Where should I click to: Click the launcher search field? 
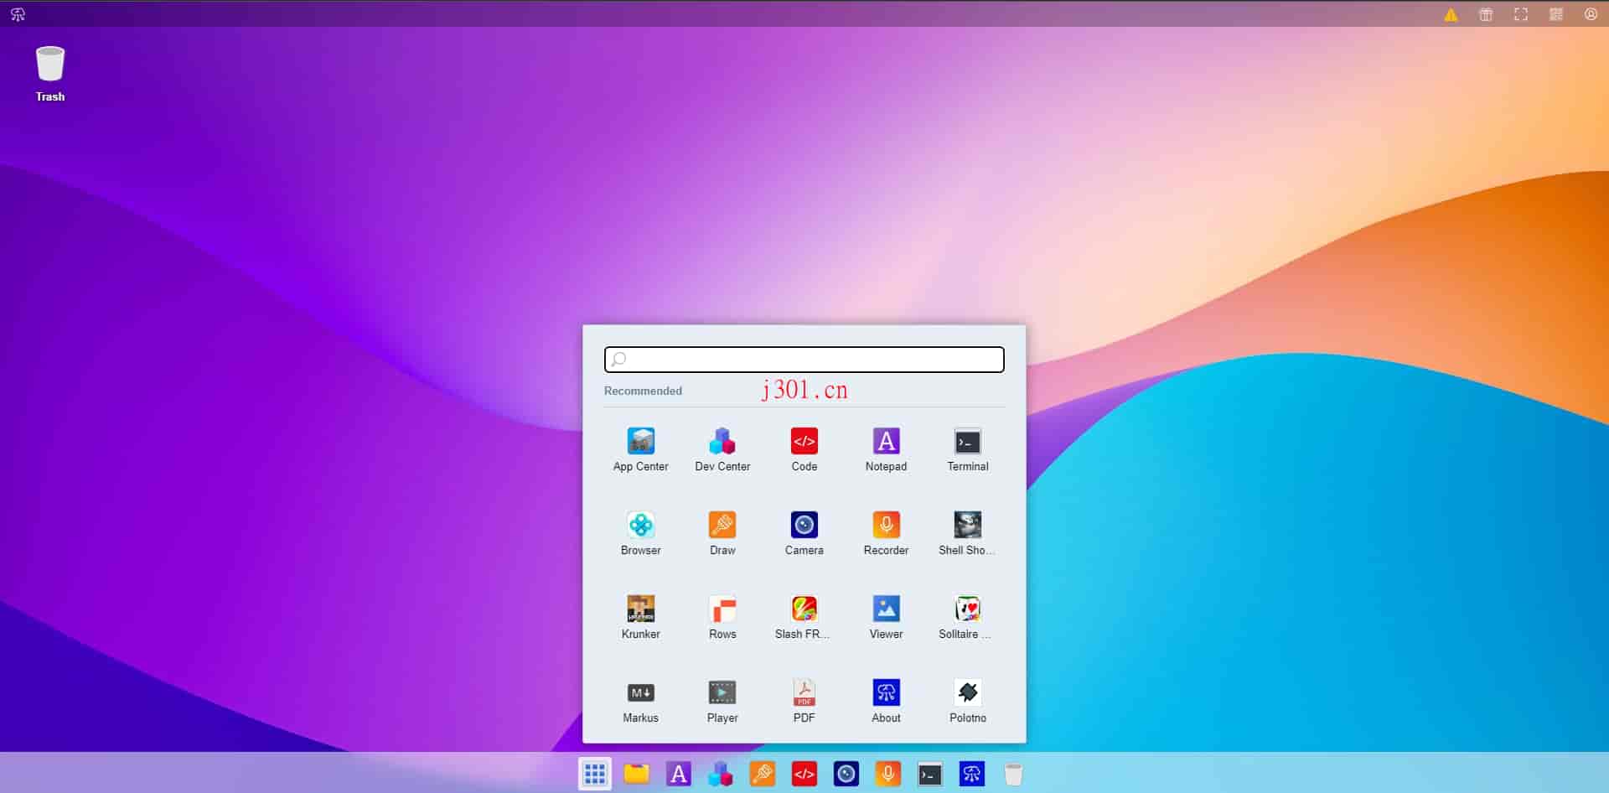point(804,360)
